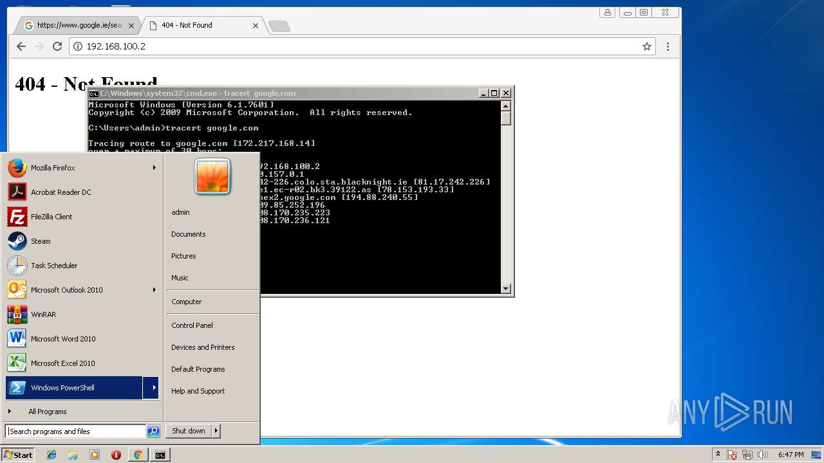
Task: Click the Shut down button
Action: coord(189,431)
